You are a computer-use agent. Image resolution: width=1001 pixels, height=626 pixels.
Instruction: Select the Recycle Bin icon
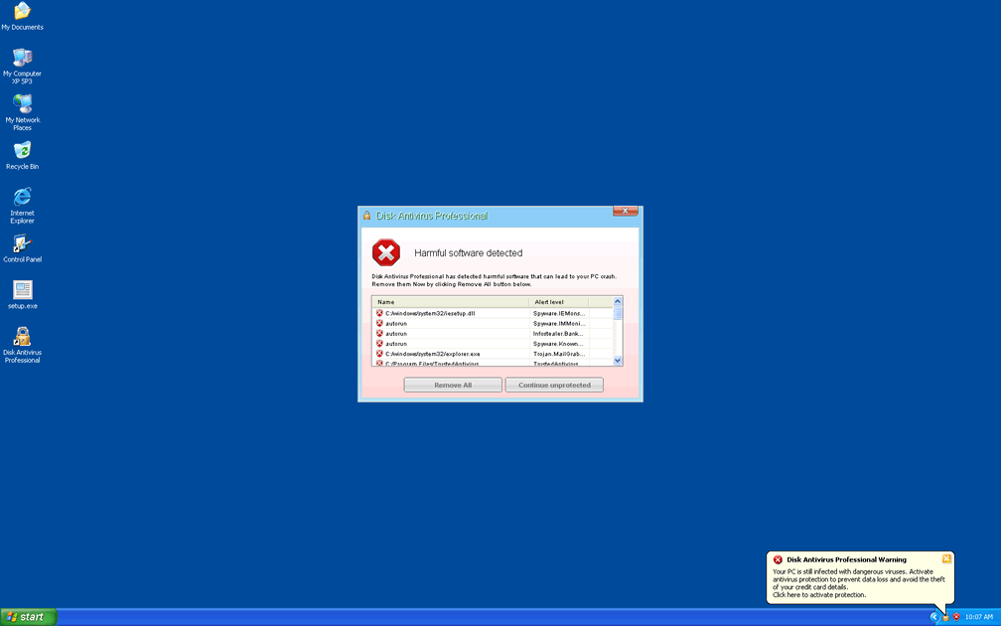[22, 150]
